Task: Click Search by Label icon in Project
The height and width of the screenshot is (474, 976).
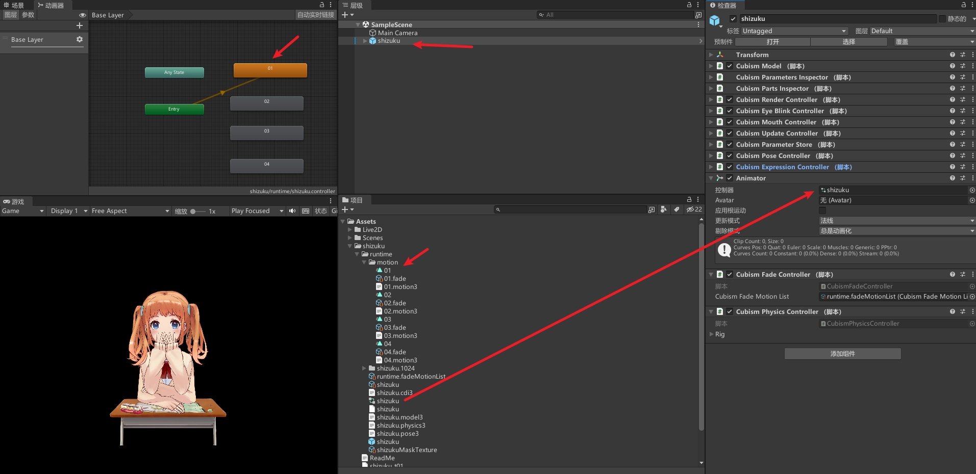Action: click(677, 209)
